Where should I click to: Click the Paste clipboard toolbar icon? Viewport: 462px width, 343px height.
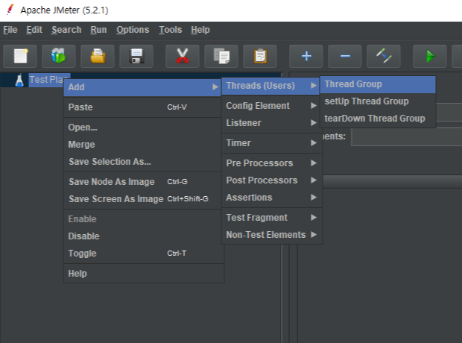coord(260,56)
